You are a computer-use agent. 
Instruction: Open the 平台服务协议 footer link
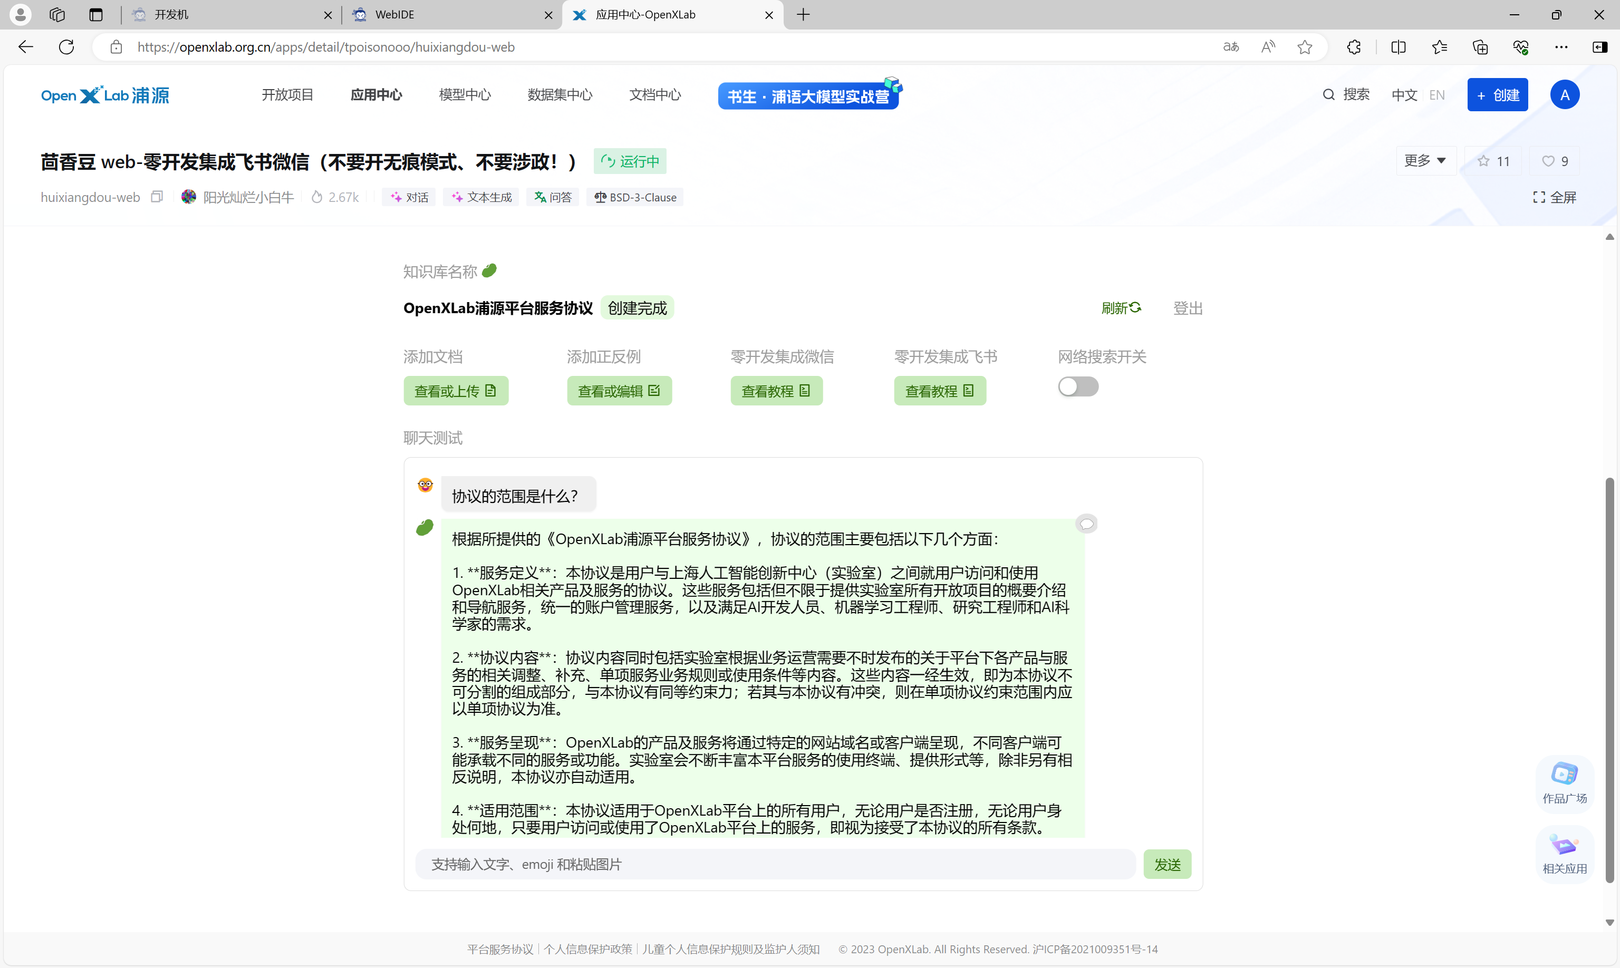click(500, 949)
